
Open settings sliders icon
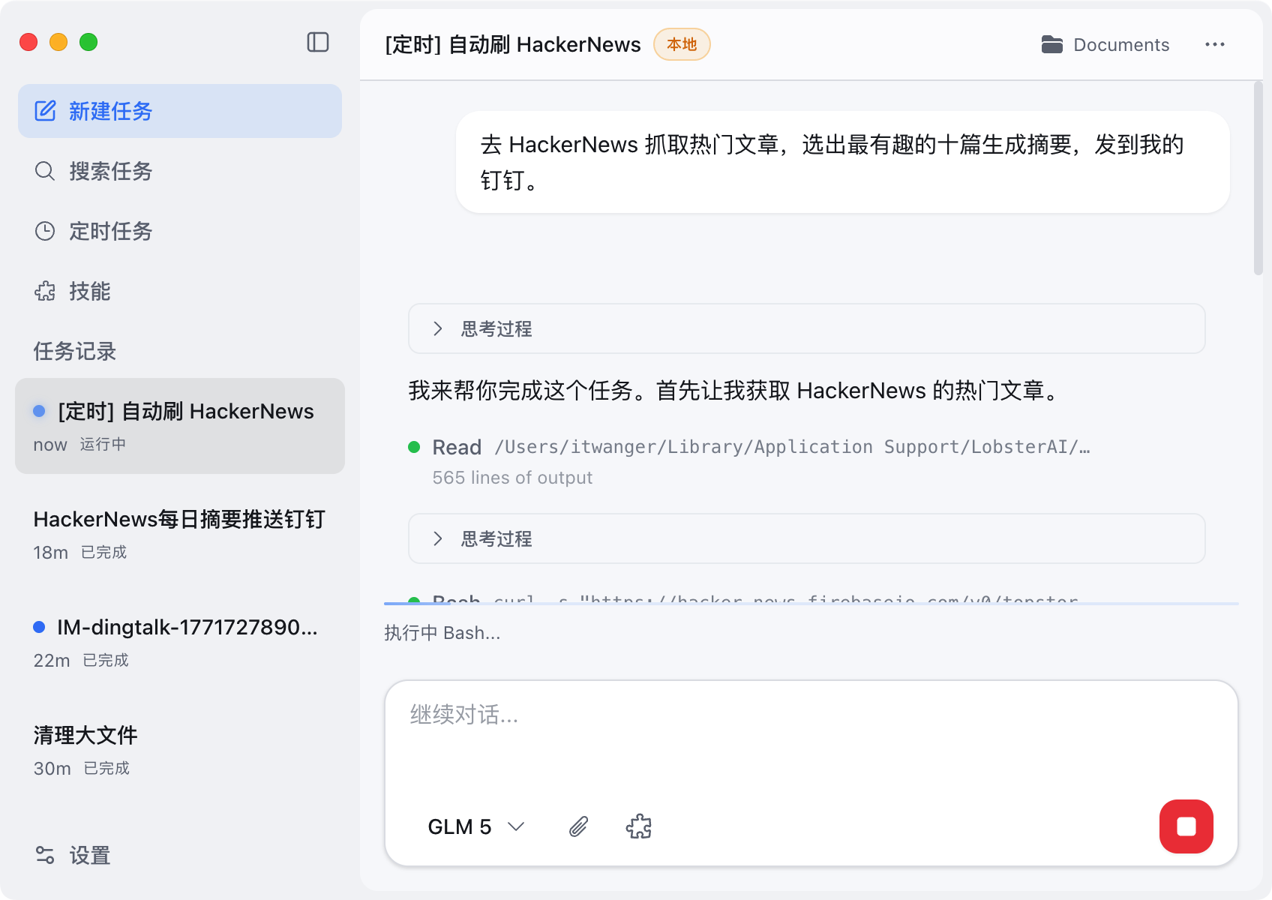point(45,855)
